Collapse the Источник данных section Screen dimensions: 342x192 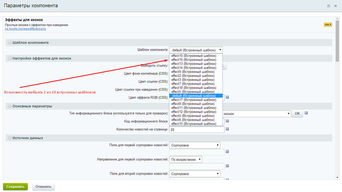coord(10,138)
